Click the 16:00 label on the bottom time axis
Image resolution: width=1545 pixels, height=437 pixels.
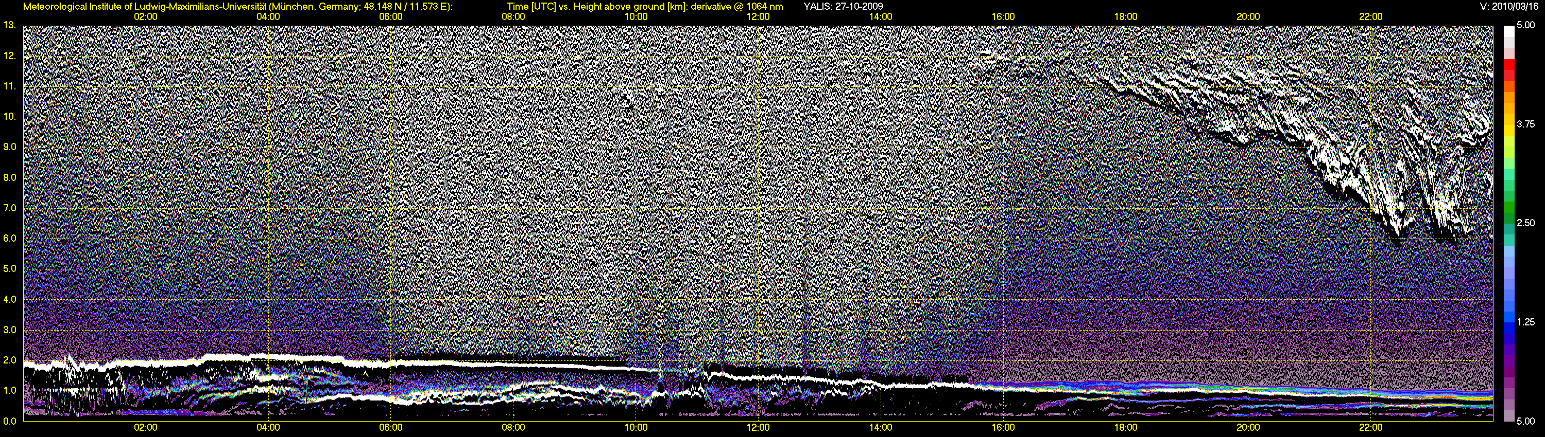click(1003, 427)
